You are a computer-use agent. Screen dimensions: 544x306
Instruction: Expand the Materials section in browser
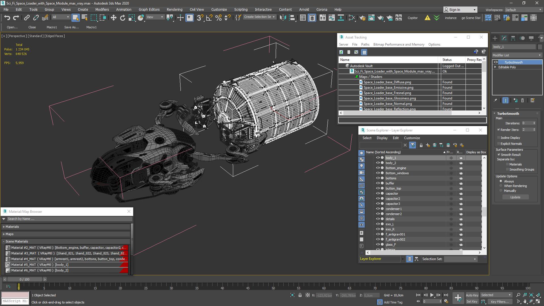coord(12,227)
